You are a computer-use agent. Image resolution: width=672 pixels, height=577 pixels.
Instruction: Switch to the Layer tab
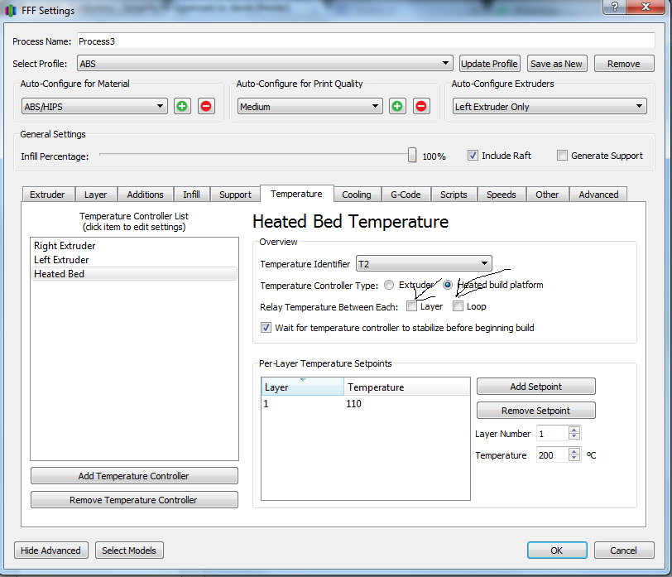(95, 195)
